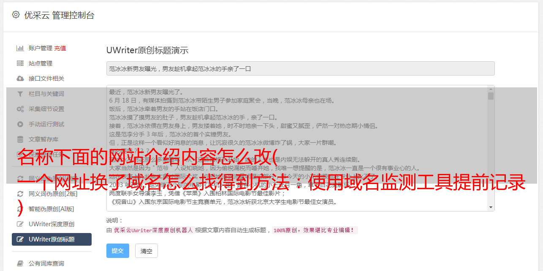Click the cloud upload icon for 接口文件相关
543x271 pixels.
[x=20, y=79]
